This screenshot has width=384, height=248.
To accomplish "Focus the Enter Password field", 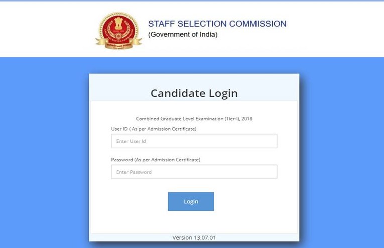I will (194, 172).
